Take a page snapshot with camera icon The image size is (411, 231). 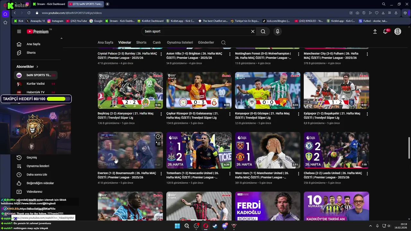(357, 13)
